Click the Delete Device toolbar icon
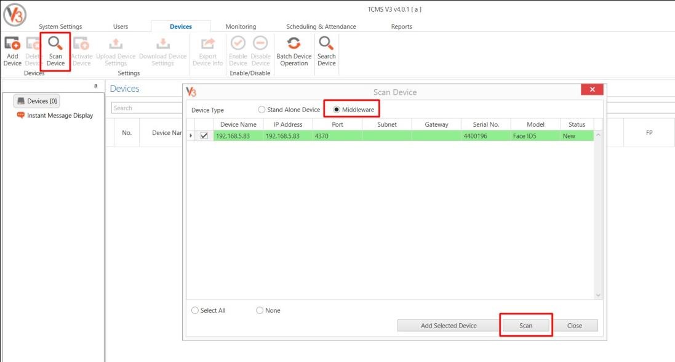The width and height of the screenshot is (675, 362). click(33, 51)
